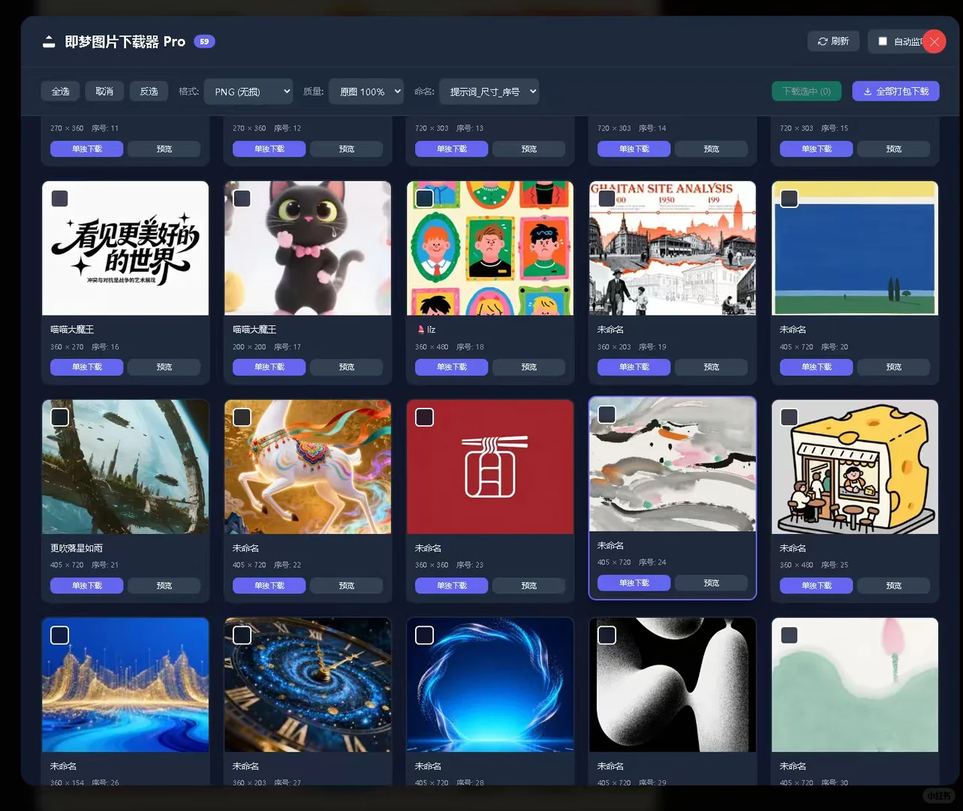The height and width of the screenshot is (811, 963).
Task: Click the red logo thumbnail
Action: (x=490, y=466)
